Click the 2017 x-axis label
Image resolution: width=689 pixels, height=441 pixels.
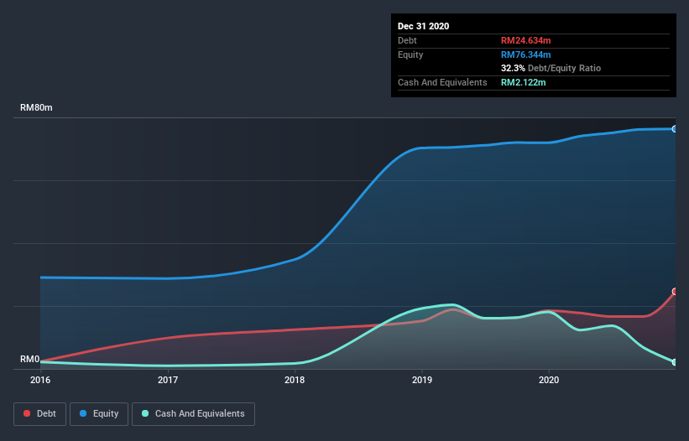(x=168, y=380)
